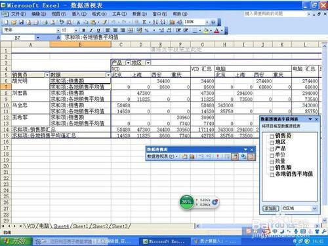Open the 编辑 menu
The width and height of the screenshot is (328, 246).
[x=39, y=14]
